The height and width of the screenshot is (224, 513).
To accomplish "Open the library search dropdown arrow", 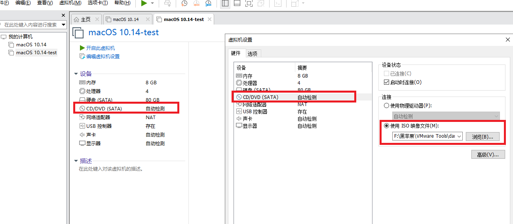I will tap(64, 25).
